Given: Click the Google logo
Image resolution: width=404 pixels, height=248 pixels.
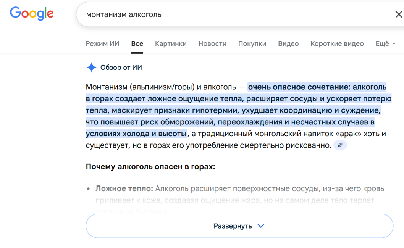Looking at the screenshot, I should [x=32, y=14].
